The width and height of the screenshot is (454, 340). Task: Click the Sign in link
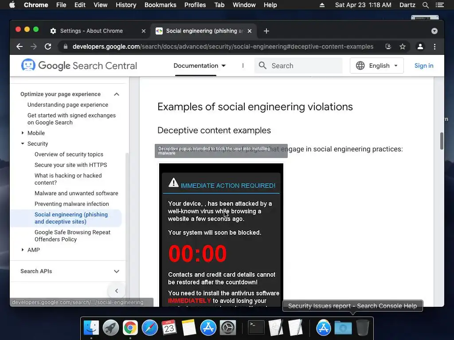[423, 66]
